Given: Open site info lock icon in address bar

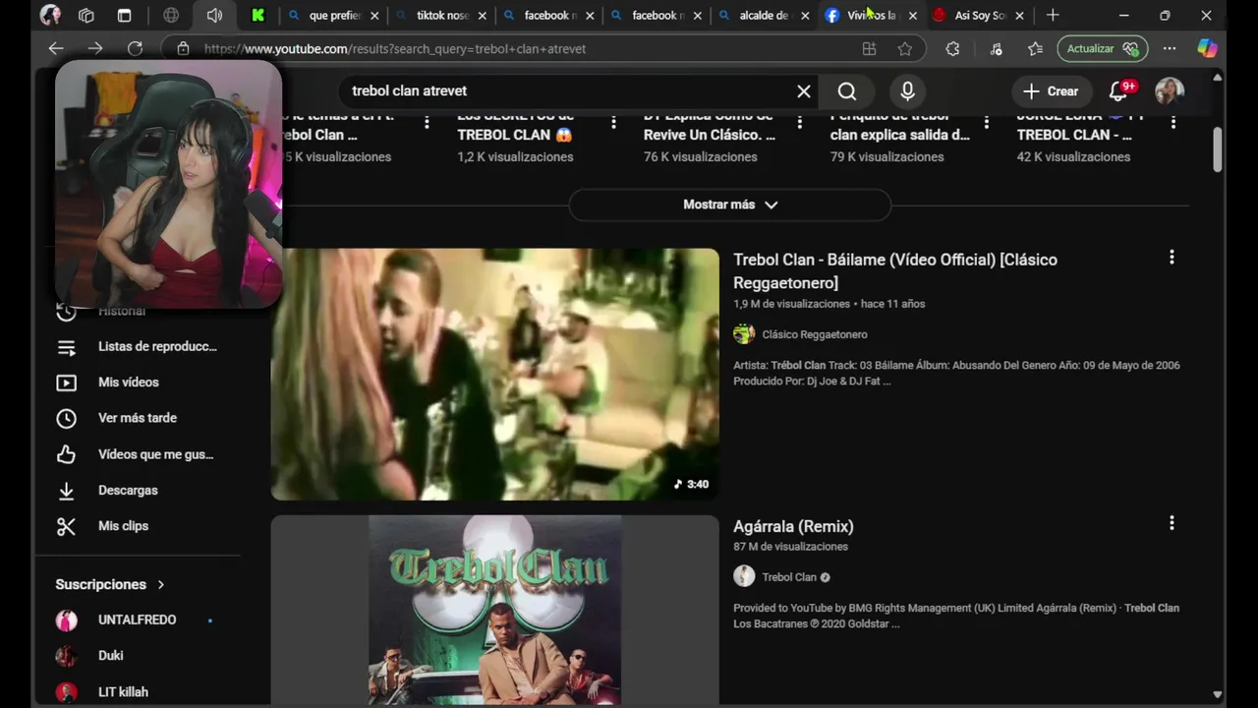Looking at the screenshot, I should tap(183, 48).
